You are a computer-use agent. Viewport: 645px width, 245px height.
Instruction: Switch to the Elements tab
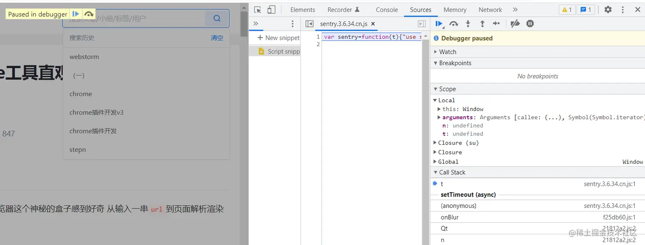[302, 9]
